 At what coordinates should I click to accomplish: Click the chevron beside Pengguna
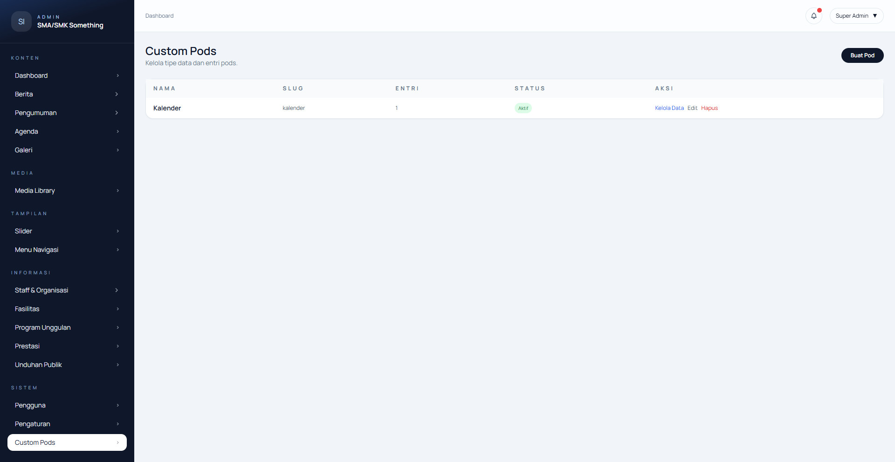(x=117, y=405)
